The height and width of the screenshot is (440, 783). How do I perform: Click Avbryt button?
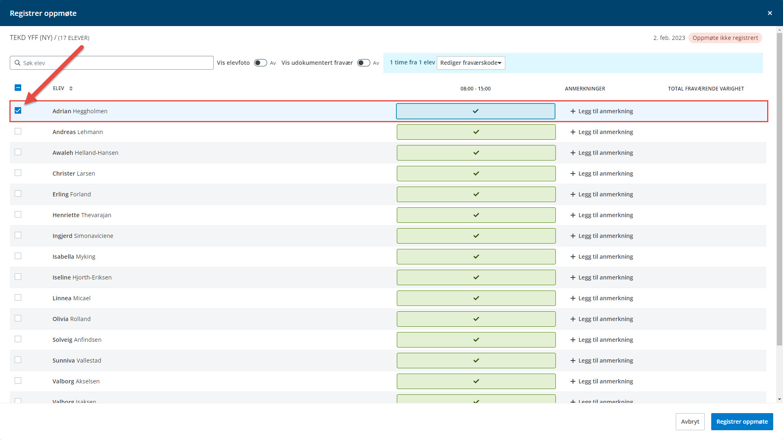tap(690, 422)
